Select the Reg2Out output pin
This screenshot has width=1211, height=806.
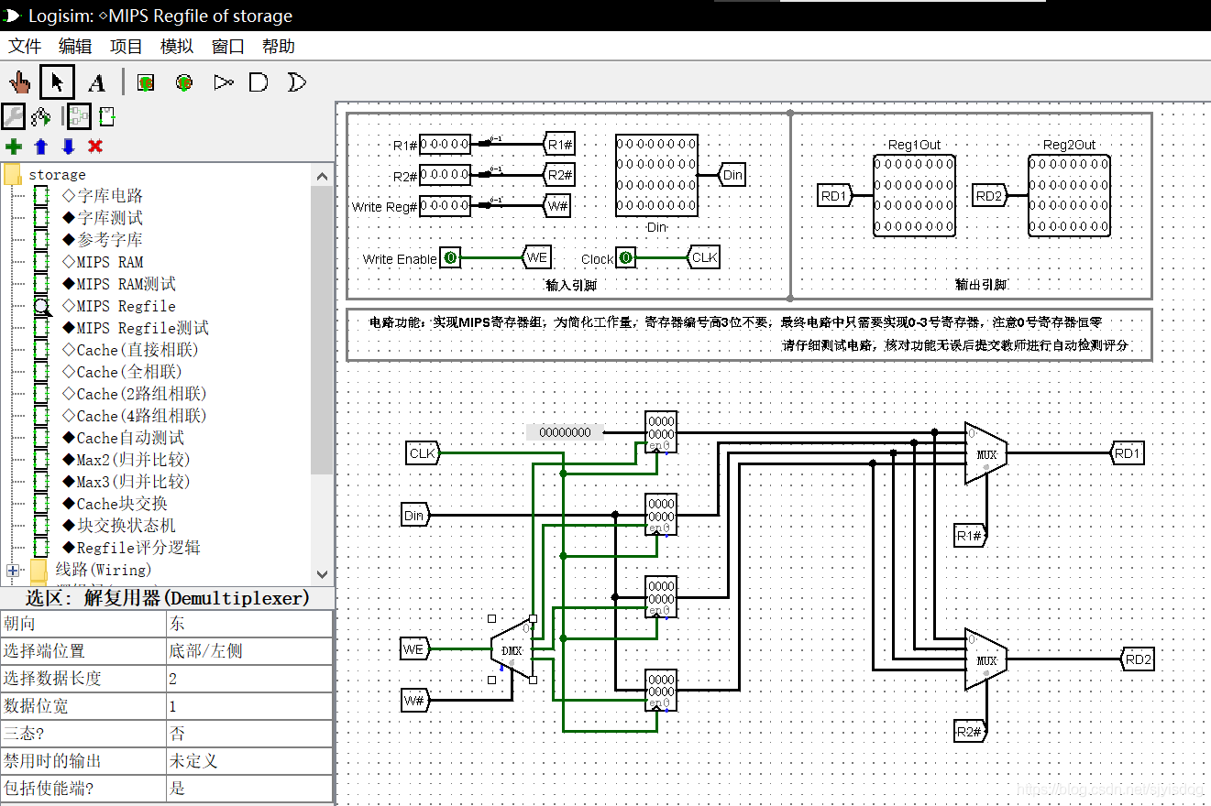click(1070, 196)
